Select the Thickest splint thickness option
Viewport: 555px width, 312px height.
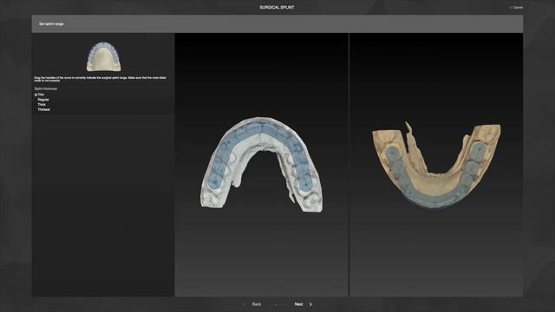click(x=43, y=110)
